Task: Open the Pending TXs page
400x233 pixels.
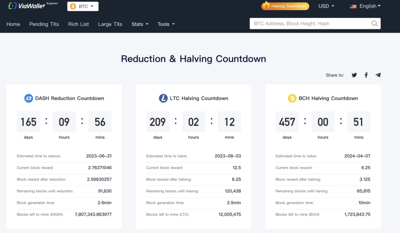Action: pos(44,24)
